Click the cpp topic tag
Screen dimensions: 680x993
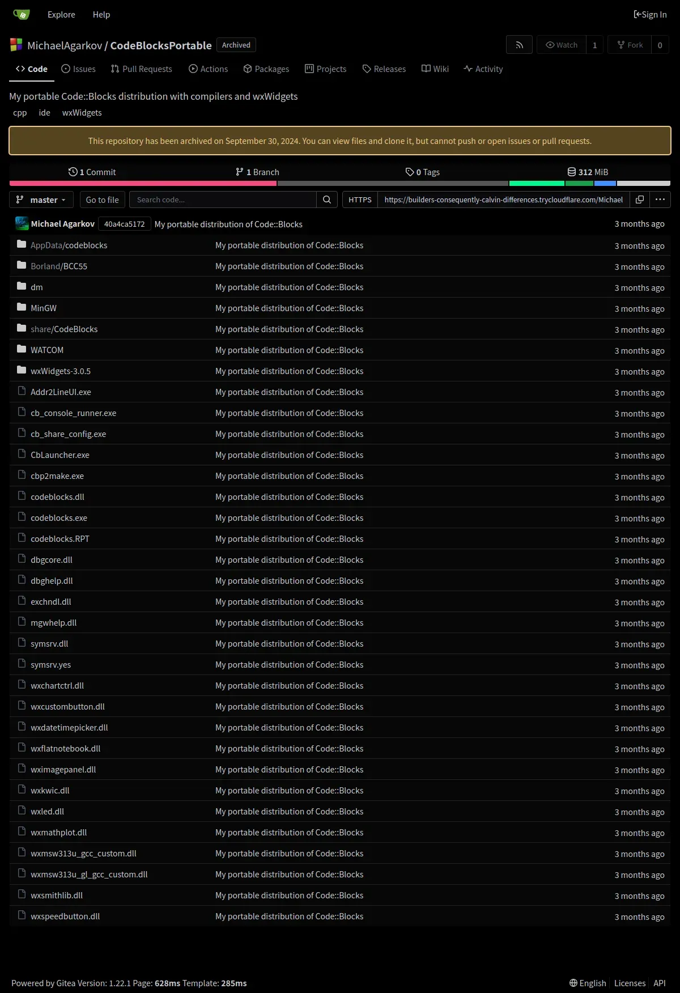[x=20, y=113]
